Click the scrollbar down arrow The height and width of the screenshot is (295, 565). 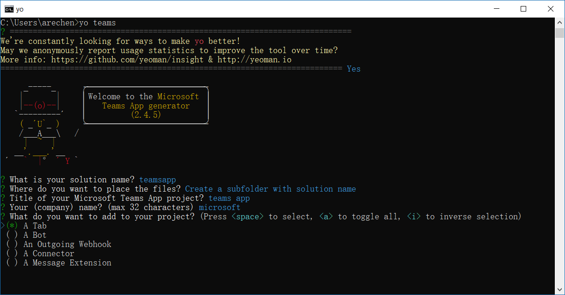tap(560, 290)
